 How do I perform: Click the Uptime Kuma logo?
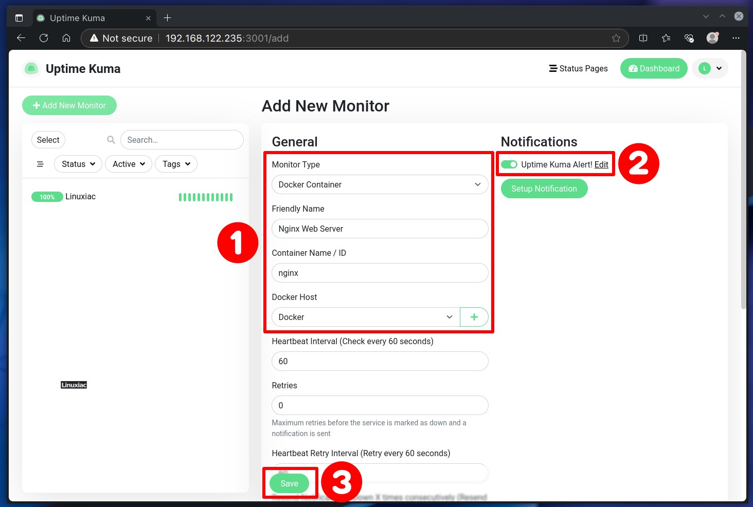31,68
